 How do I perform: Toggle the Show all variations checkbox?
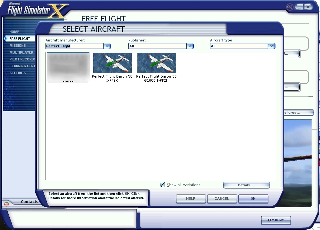(162, 185)
